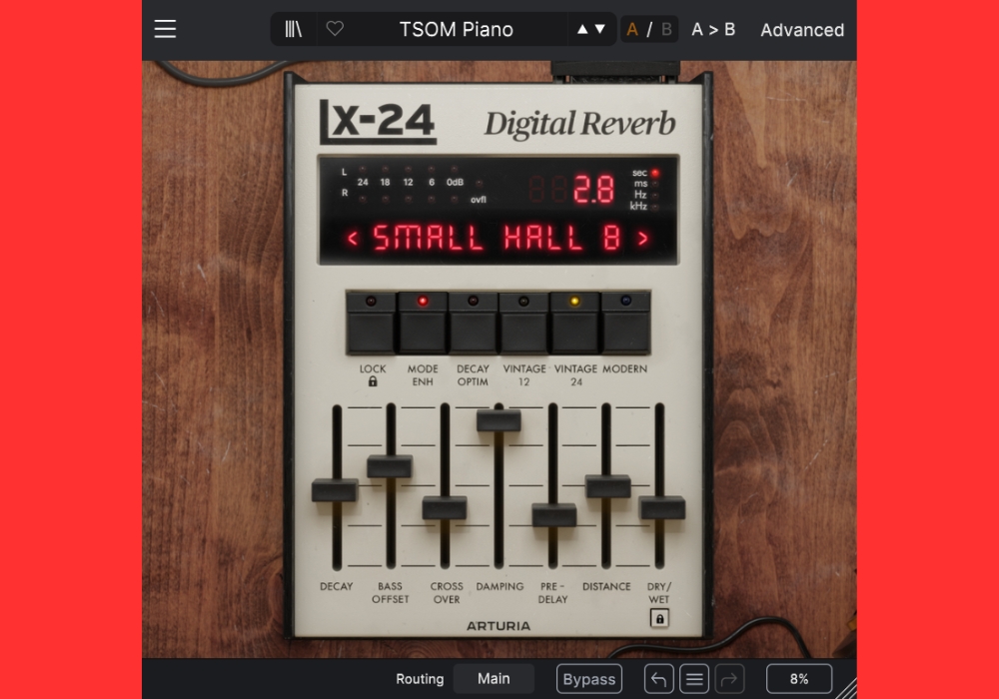Viewport: 999px width, 699px height.
Task: Open the preset library browser
Action: coord(293,29)
